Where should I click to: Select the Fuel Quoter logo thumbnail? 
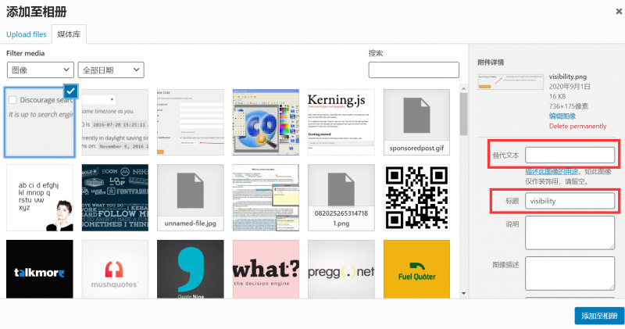point(416,269)
